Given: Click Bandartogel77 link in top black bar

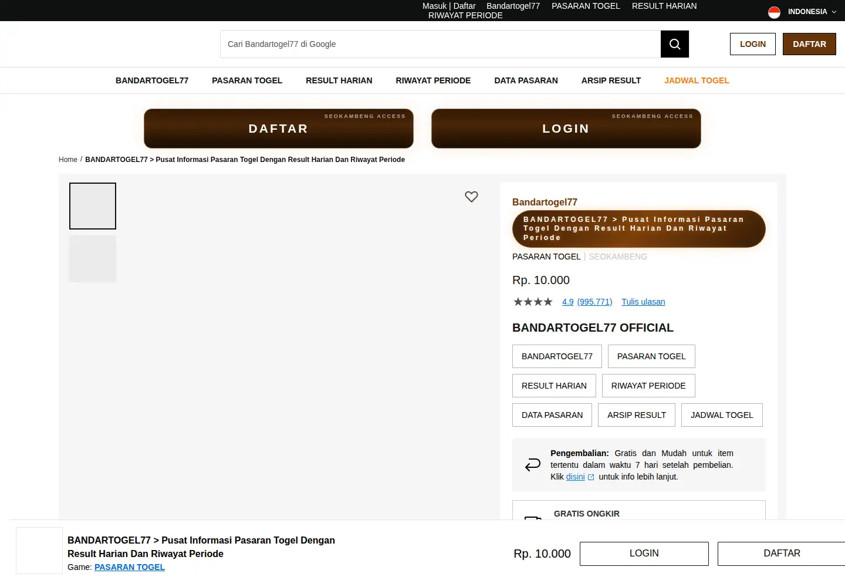Looking at the screenshot, I should (513, 6).
